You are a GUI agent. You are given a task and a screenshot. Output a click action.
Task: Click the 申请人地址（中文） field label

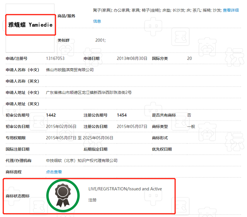pos(22,92)
